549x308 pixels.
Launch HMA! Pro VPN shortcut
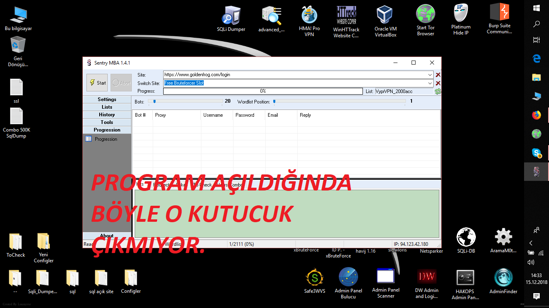[309, 21]
